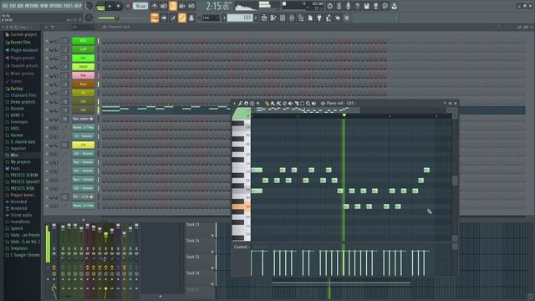Mute the Pad channel LED
This screenshot has height=301, width=535.
[47, 75]
